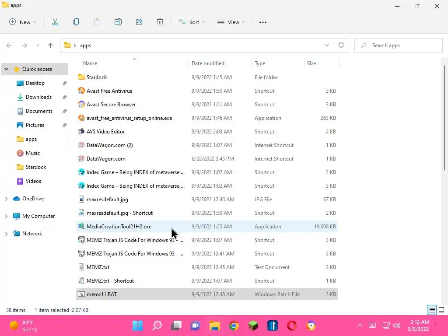Open taskbar Search magnifier

pyautogui.click(x=157, y=325)
